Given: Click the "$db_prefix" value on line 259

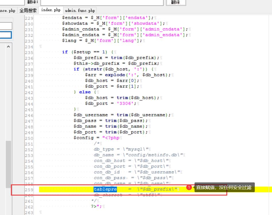Looking at the screenshot, I should (158, 189).
